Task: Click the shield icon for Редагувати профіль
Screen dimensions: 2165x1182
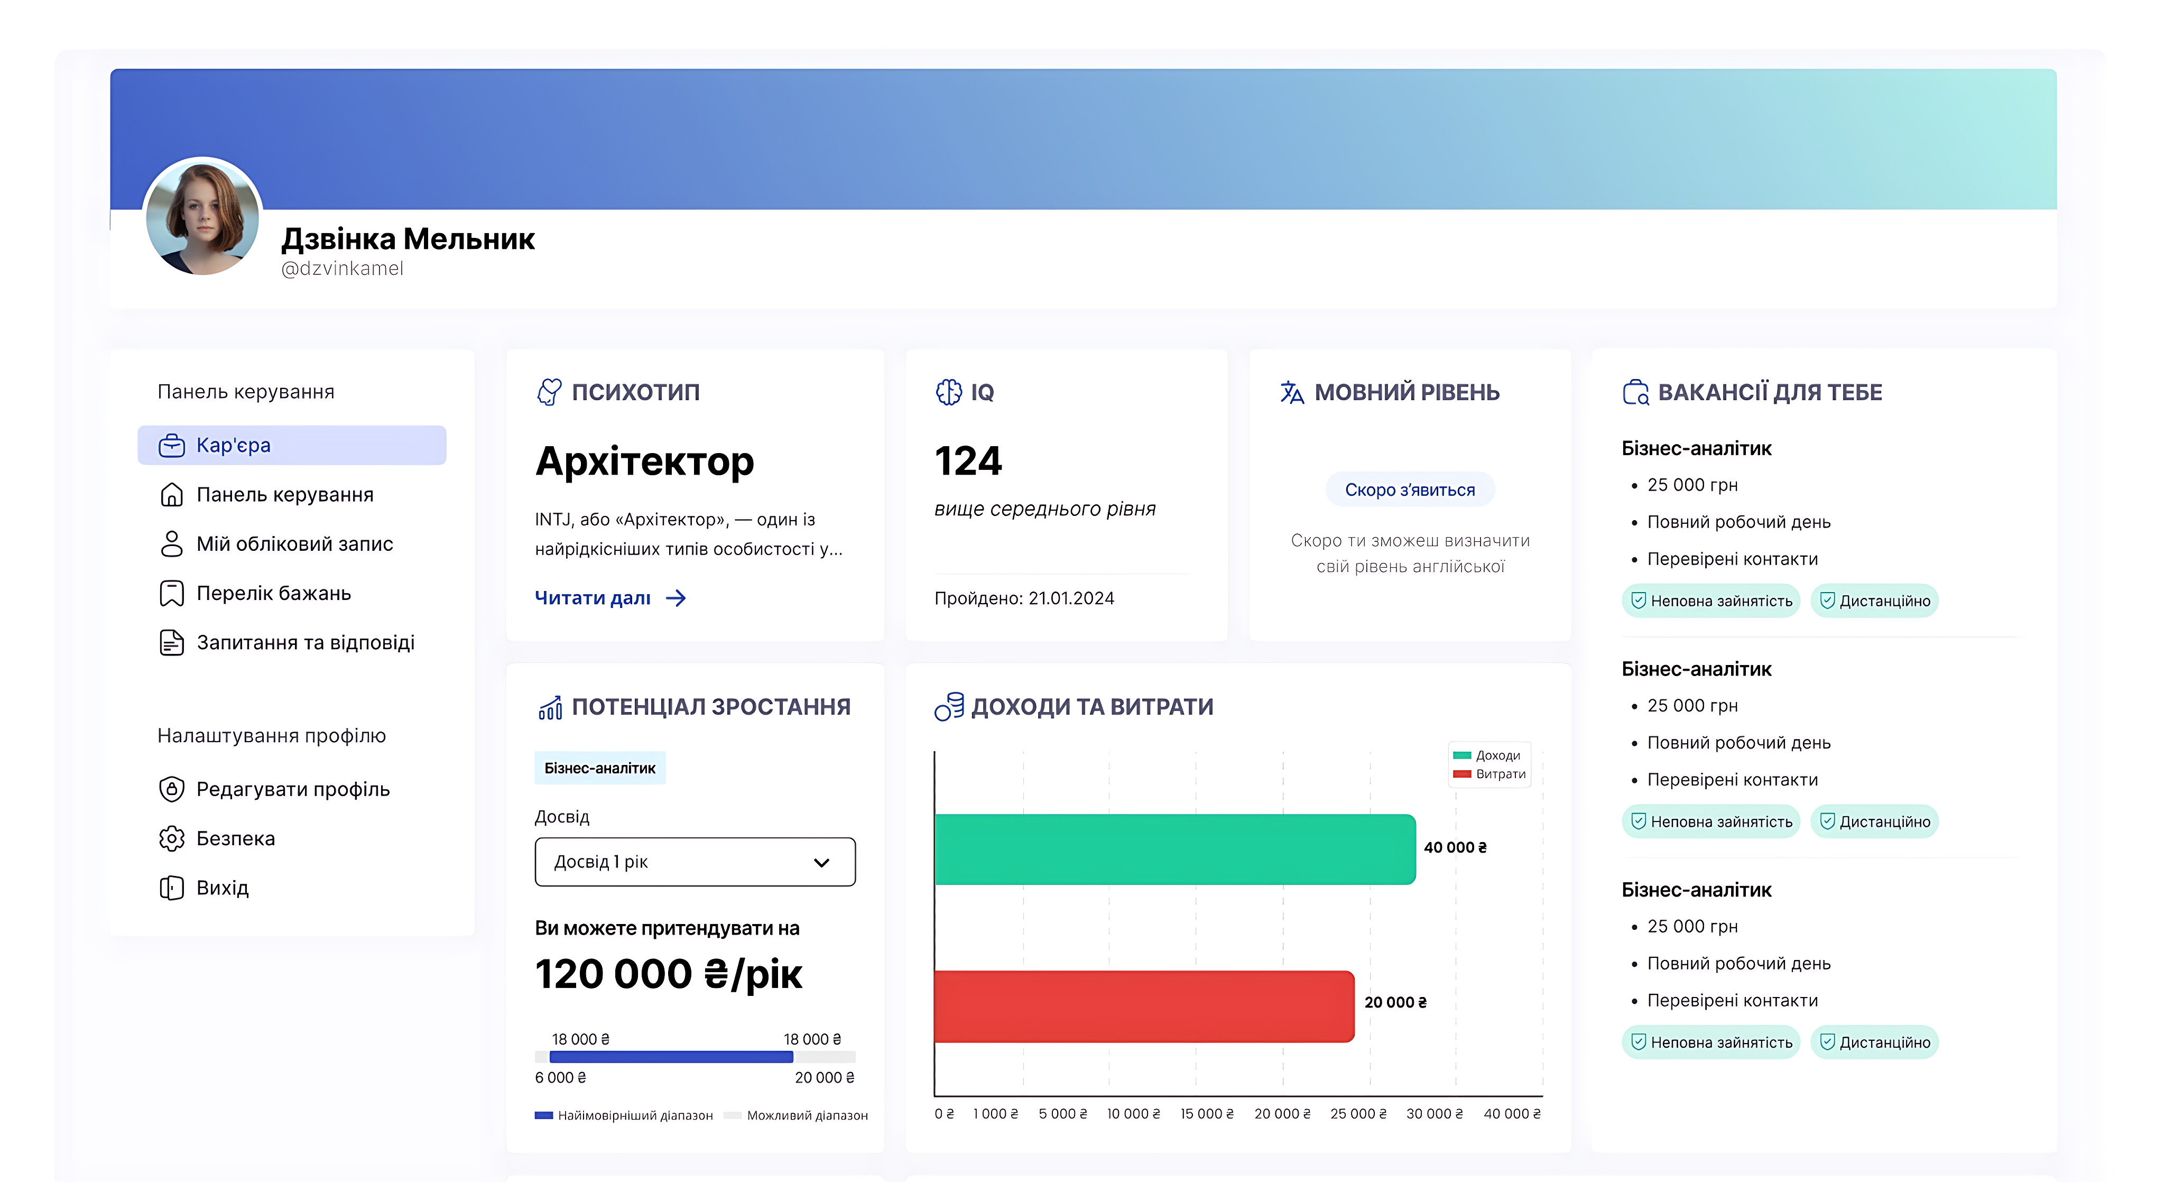Action: 171,789
